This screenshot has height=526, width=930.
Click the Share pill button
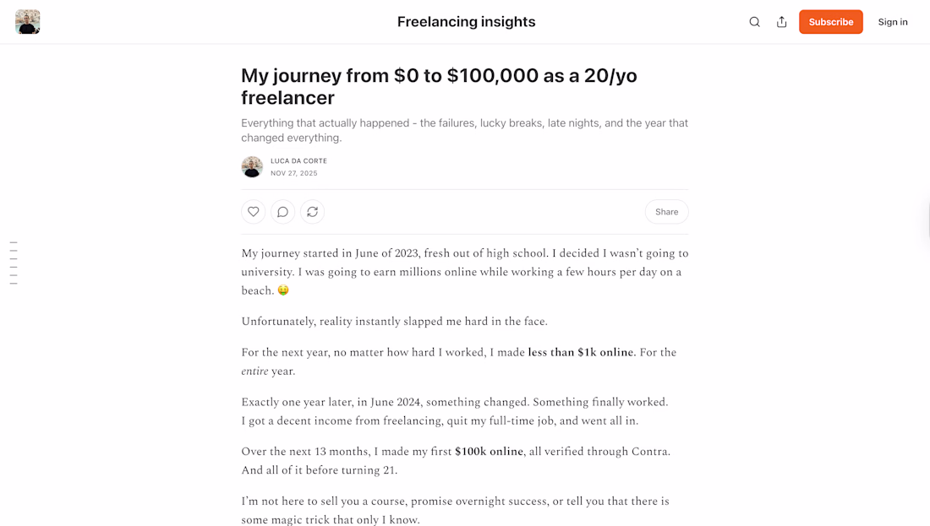pos(666,212)
